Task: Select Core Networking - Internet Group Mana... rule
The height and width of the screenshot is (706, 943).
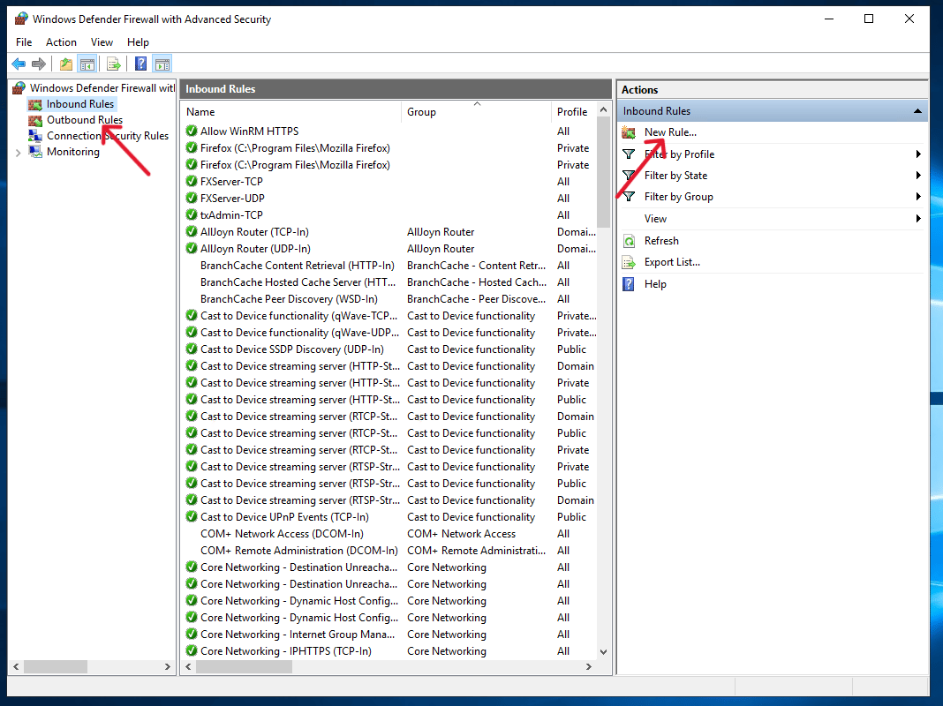Action: click(x=389, y=634)
